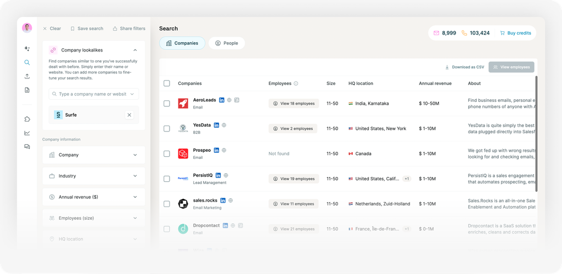
Task: Click the company name or website field
Action: (93, 94)
